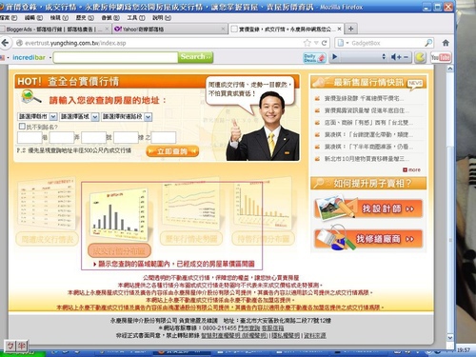The width and height of the screenshot is (476, 357).
Task: Click the bar chart thumbnail in highlighted box
Action: 119,213
